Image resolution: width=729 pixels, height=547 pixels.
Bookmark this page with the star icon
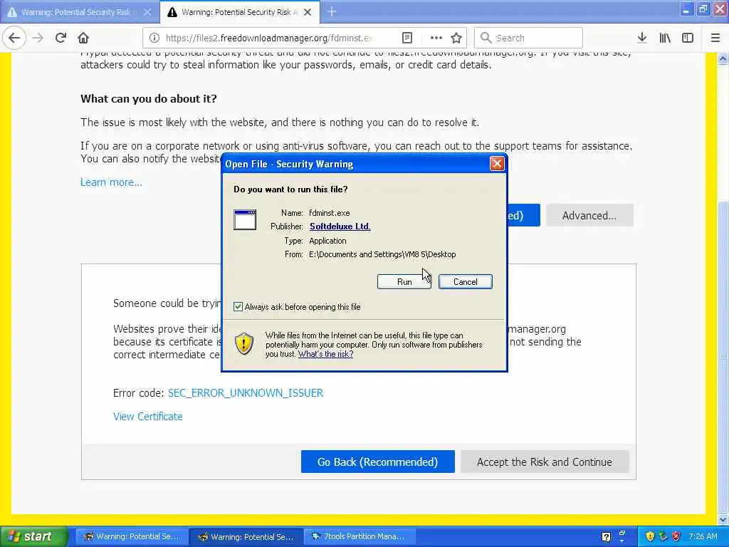click(456, 38)
